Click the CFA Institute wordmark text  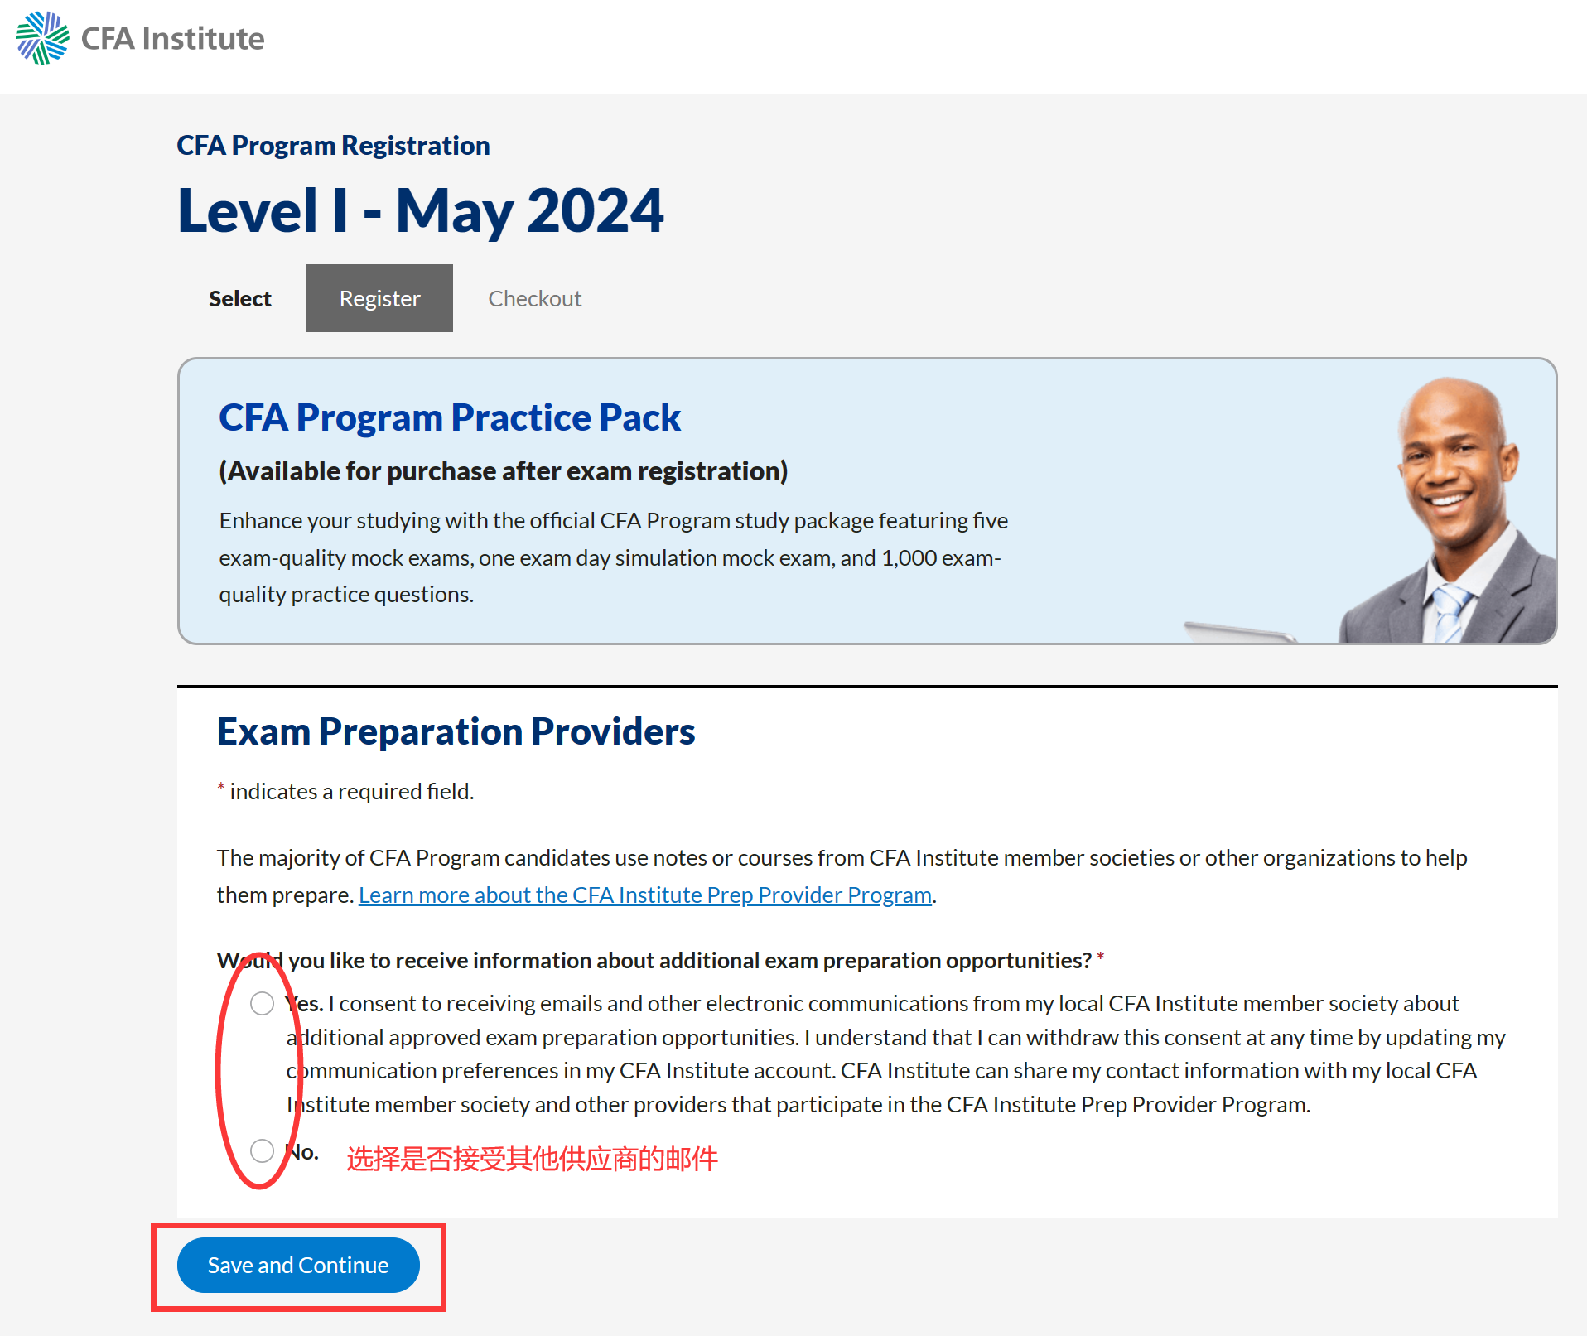click(x=172, y=39)
